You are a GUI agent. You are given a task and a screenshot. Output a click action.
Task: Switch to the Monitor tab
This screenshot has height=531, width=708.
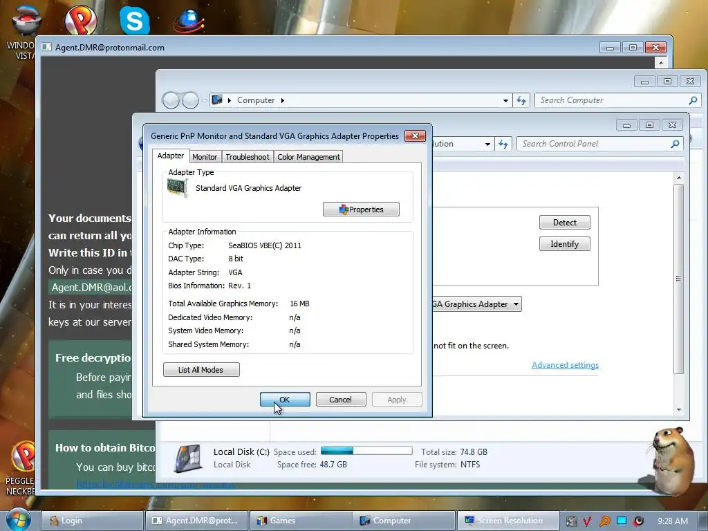205,157
